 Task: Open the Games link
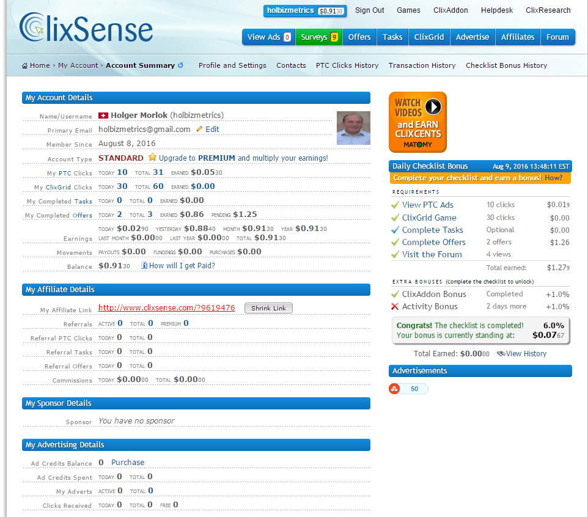coord(408,10)
